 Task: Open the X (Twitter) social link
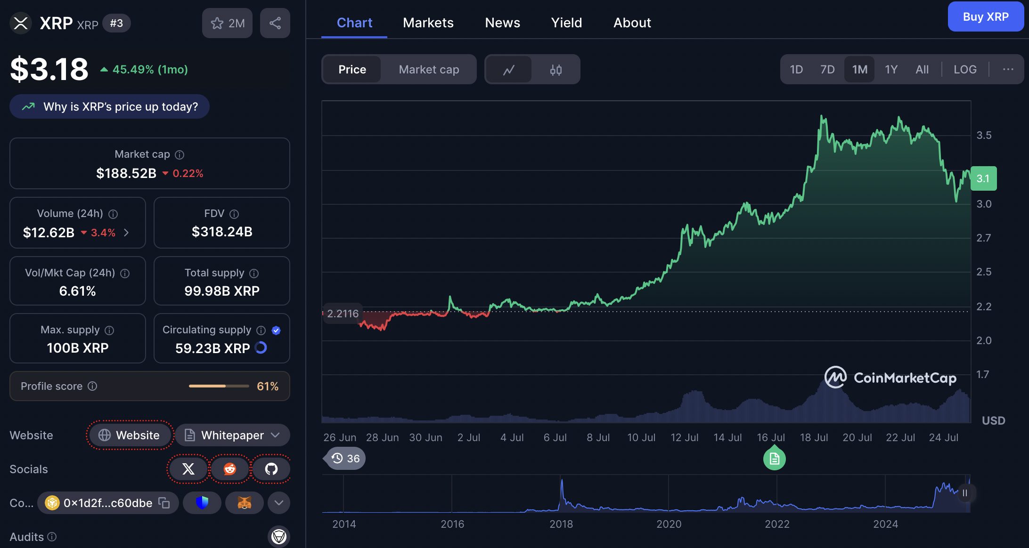tap(188, 469)
